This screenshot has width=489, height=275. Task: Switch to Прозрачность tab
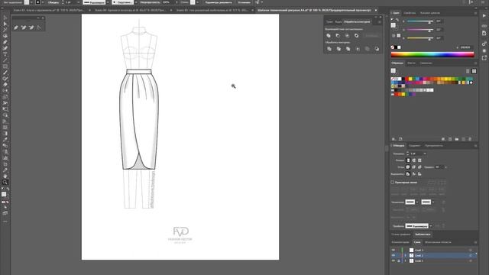(x=434, y=146)
